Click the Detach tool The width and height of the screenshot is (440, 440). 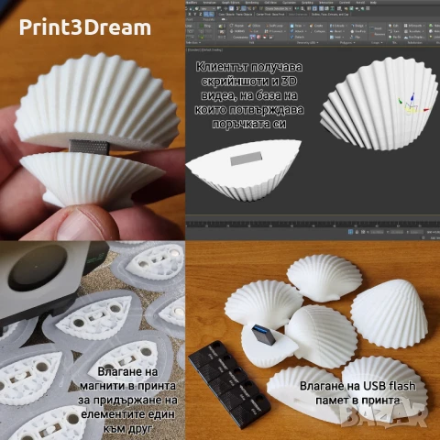(297, 37)
